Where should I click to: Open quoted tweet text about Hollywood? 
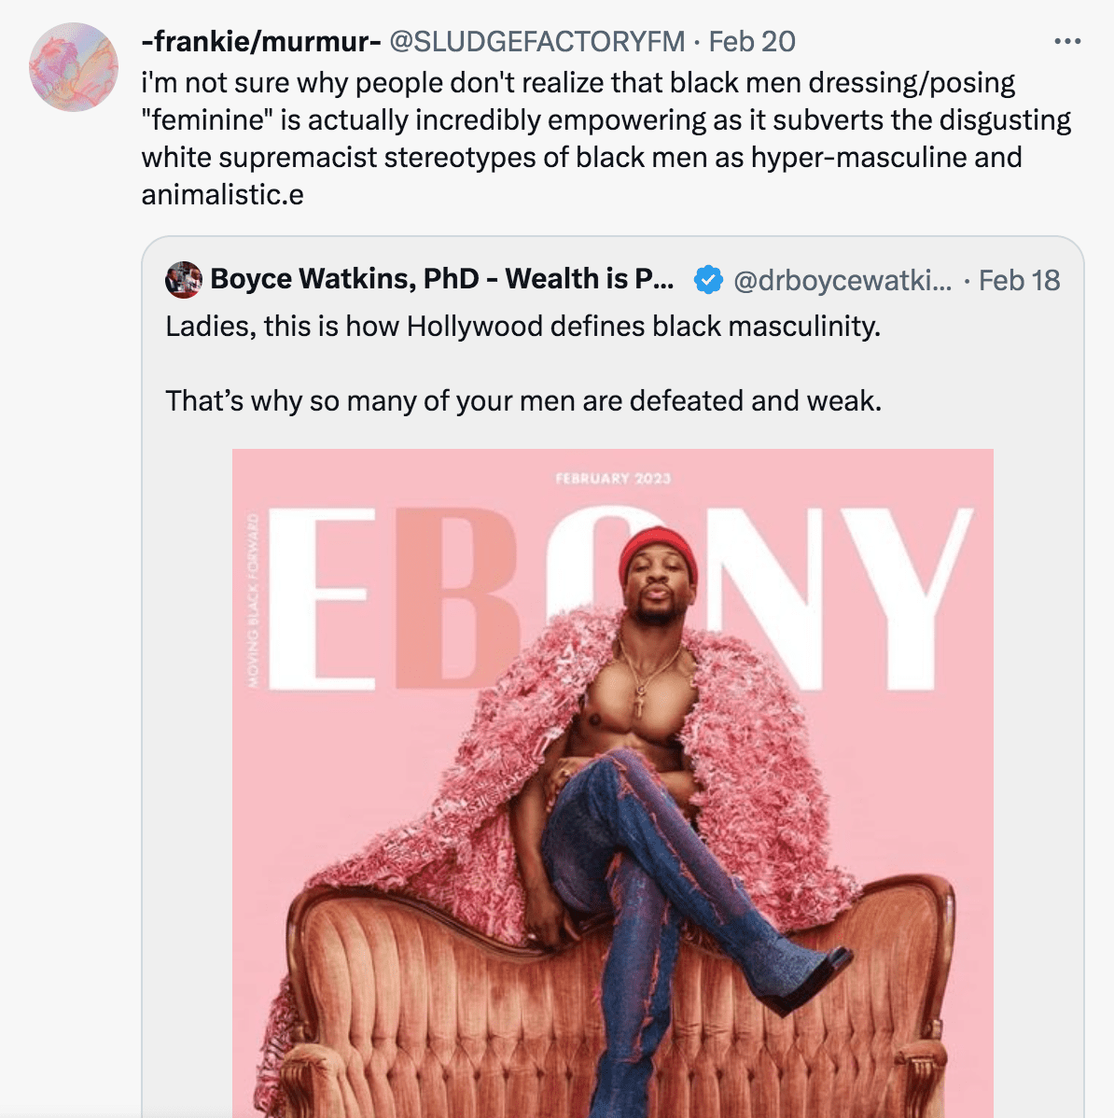(523, 327)
